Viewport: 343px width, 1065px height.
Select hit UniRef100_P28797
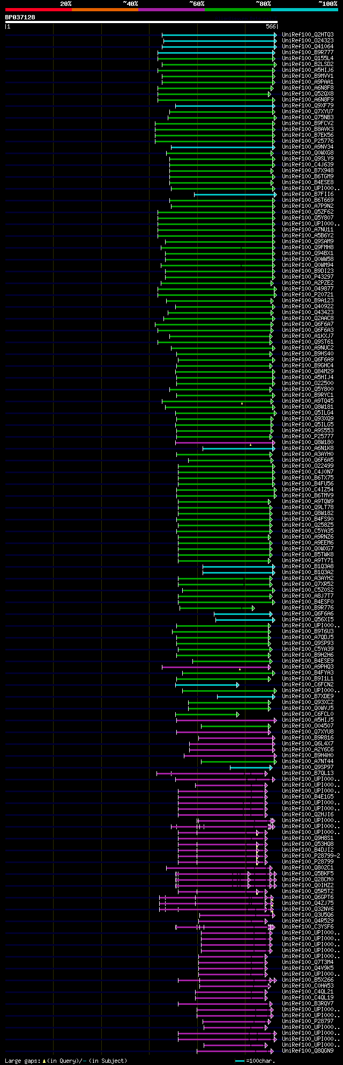(x=308, y=1021)
